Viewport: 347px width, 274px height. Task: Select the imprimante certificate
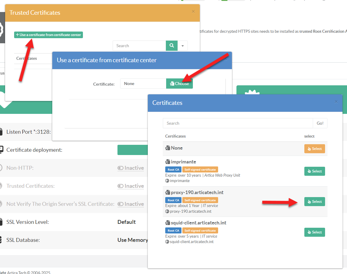[315, 171]
